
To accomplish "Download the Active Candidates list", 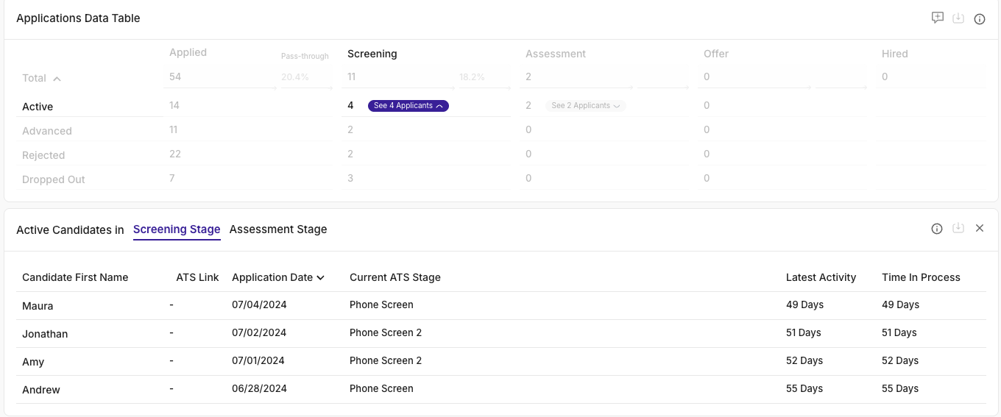I will point(958,229).
